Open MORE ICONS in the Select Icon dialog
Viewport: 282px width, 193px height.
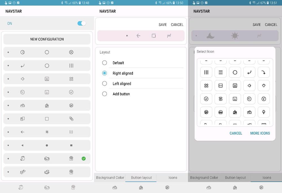(x=260, y=133)
